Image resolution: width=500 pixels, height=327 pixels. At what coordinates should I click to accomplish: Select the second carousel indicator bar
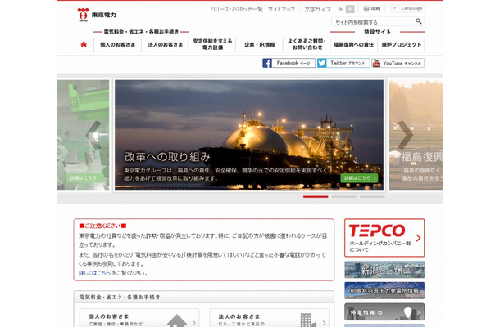coord(343,197)
